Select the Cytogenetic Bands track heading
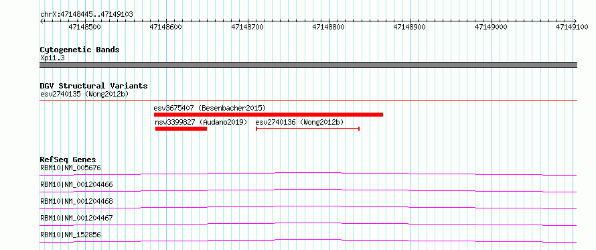 point(80,50)
